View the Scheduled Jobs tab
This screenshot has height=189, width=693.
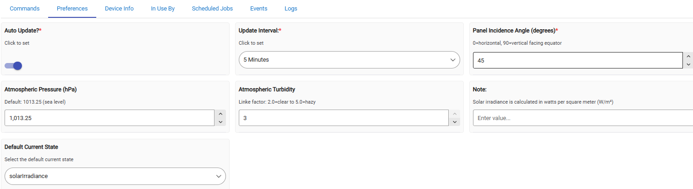(x=212, y=9)
